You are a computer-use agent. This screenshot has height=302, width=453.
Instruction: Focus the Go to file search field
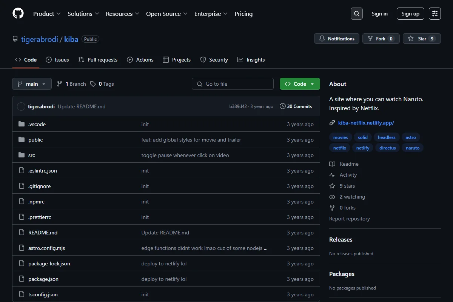tap(233, 84)
